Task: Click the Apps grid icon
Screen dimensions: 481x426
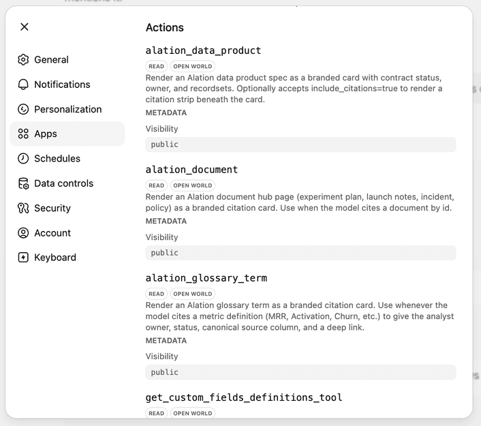Action: [x=23, y=134]
